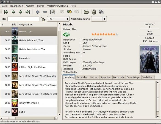The width and height of the screenshot is (161, 124).
Task: Click plot text scrollbar down arrow
Action: pyautogui.click(x=158, y=117)
